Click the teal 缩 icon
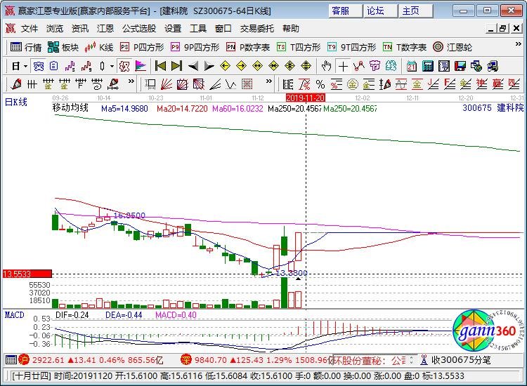The height and width of the screenshot is (386, 527). pos(391,66)
